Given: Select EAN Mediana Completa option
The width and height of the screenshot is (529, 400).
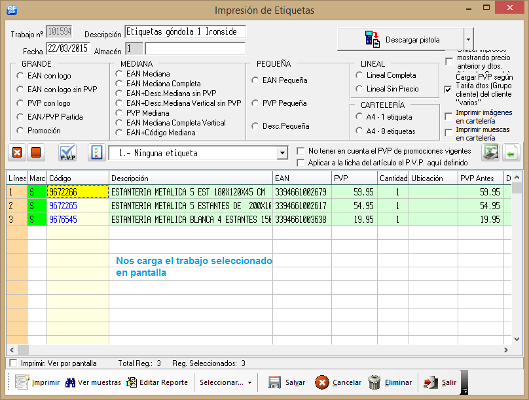Looking at the screenshot, I should 119,83.
